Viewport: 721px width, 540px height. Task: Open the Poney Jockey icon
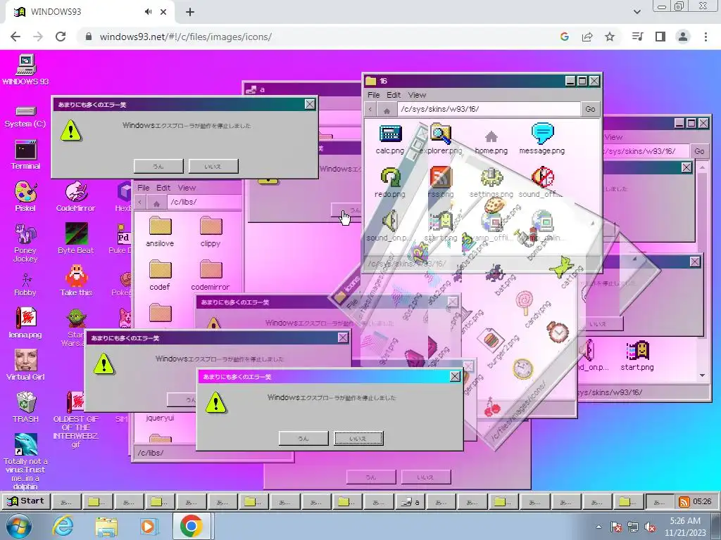25,243
